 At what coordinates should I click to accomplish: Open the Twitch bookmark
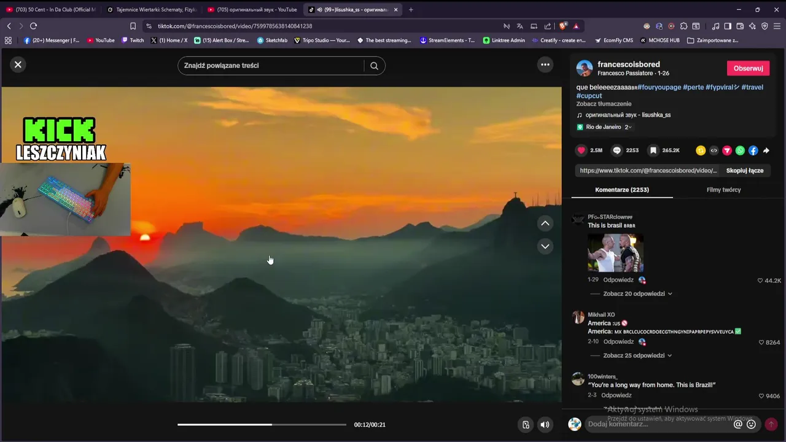(x=133, y=41)
